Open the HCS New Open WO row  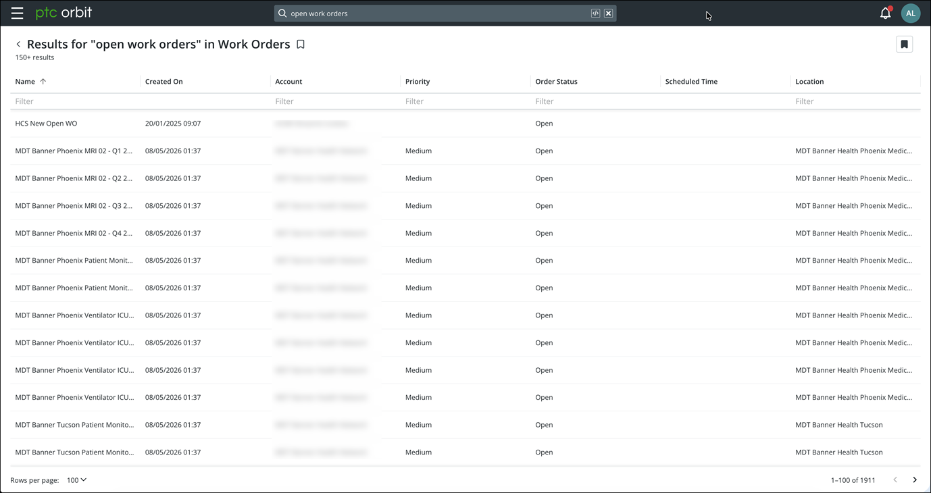click(x=466, y=124)
